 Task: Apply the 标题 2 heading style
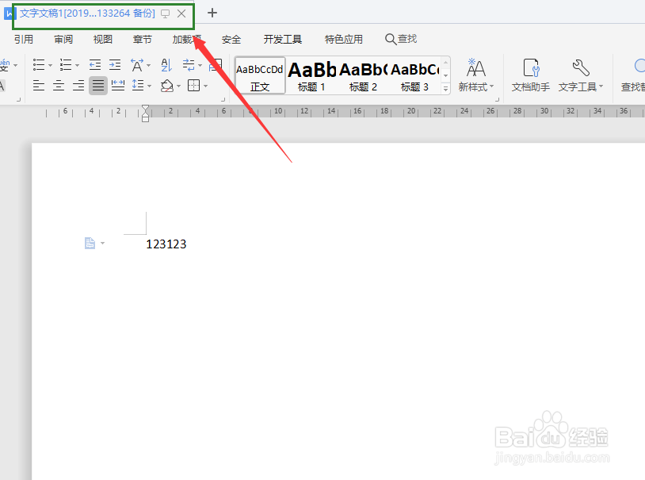click(363, 76)
